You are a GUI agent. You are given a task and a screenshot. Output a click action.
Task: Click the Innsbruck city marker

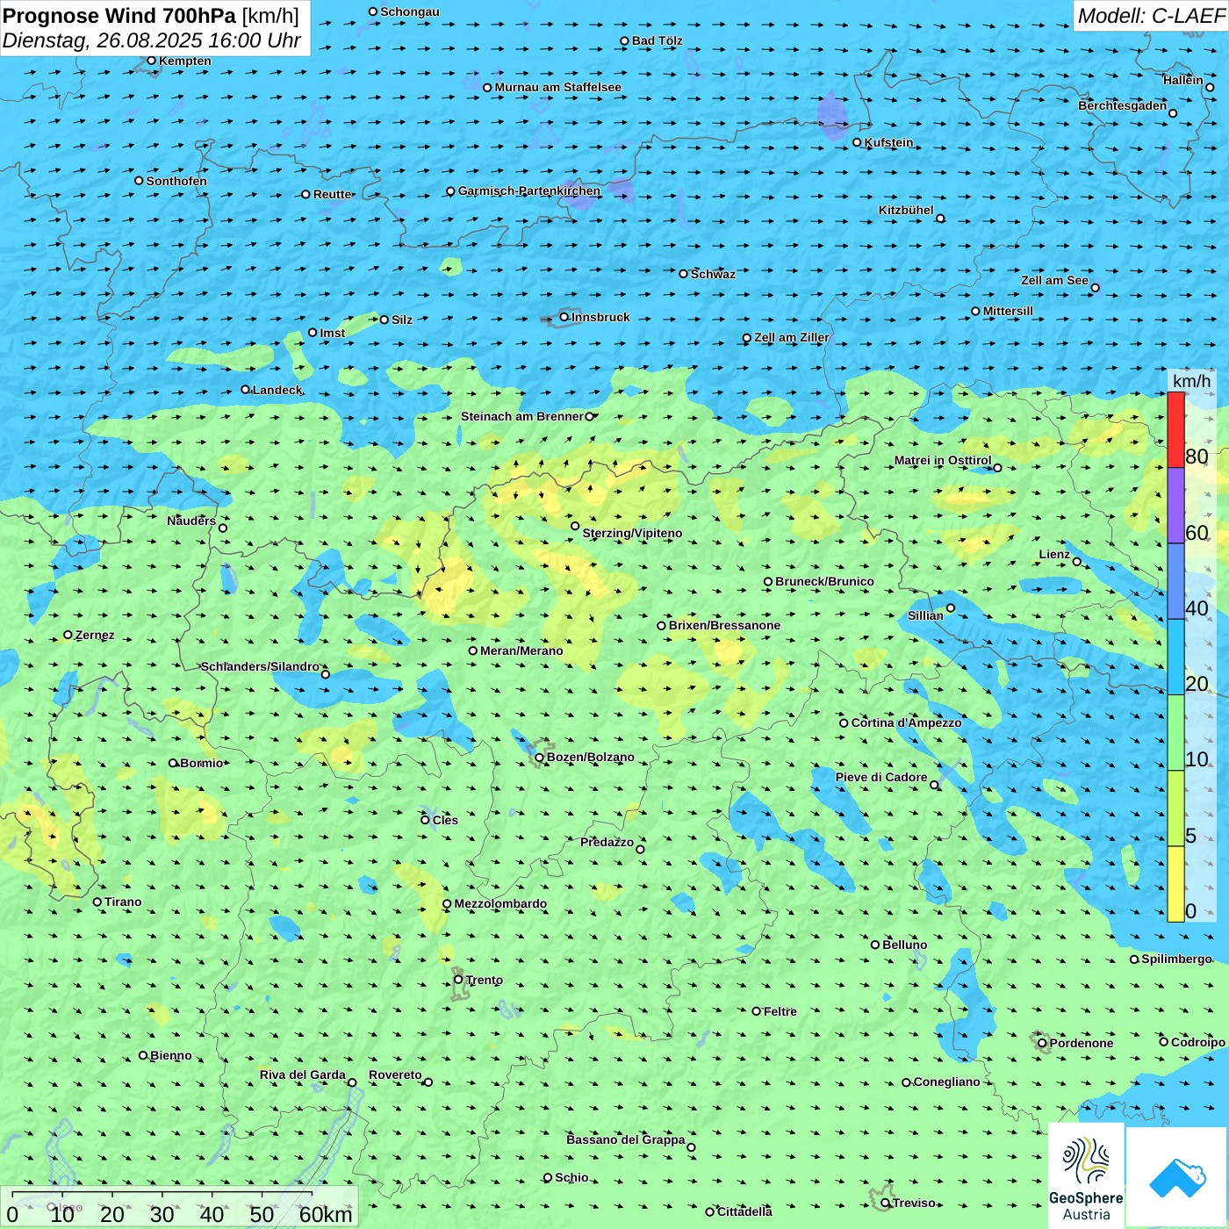564,317
